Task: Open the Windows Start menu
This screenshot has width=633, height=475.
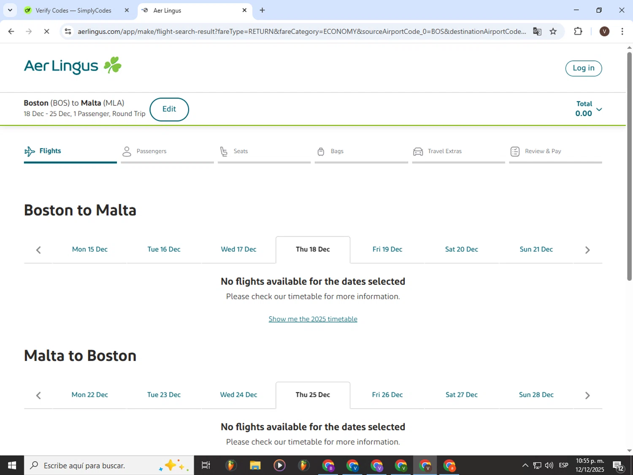Action: pyautogui.click(x=12, y=465)
